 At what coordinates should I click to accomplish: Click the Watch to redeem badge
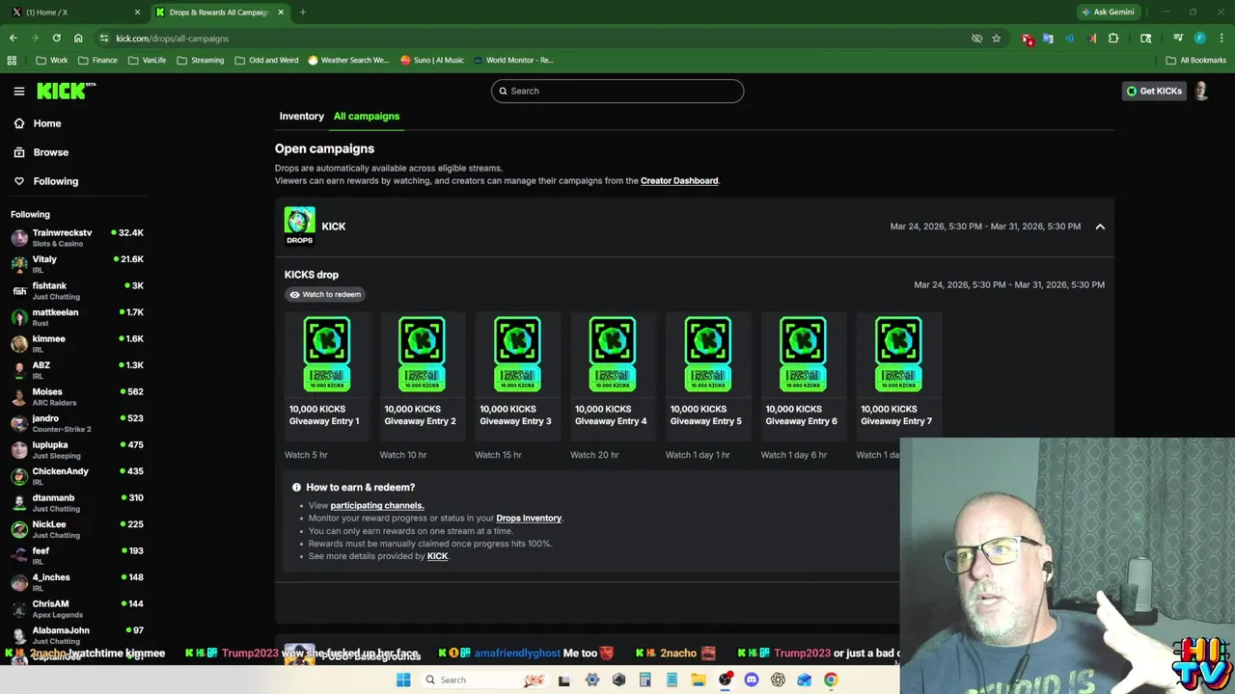(324, 294)
